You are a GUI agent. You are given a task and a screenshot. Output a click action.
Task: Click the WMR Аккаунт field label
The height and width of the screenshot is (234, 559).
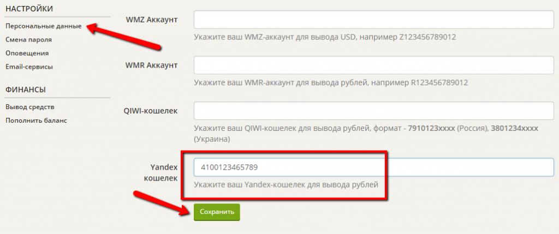click(152, 65)
